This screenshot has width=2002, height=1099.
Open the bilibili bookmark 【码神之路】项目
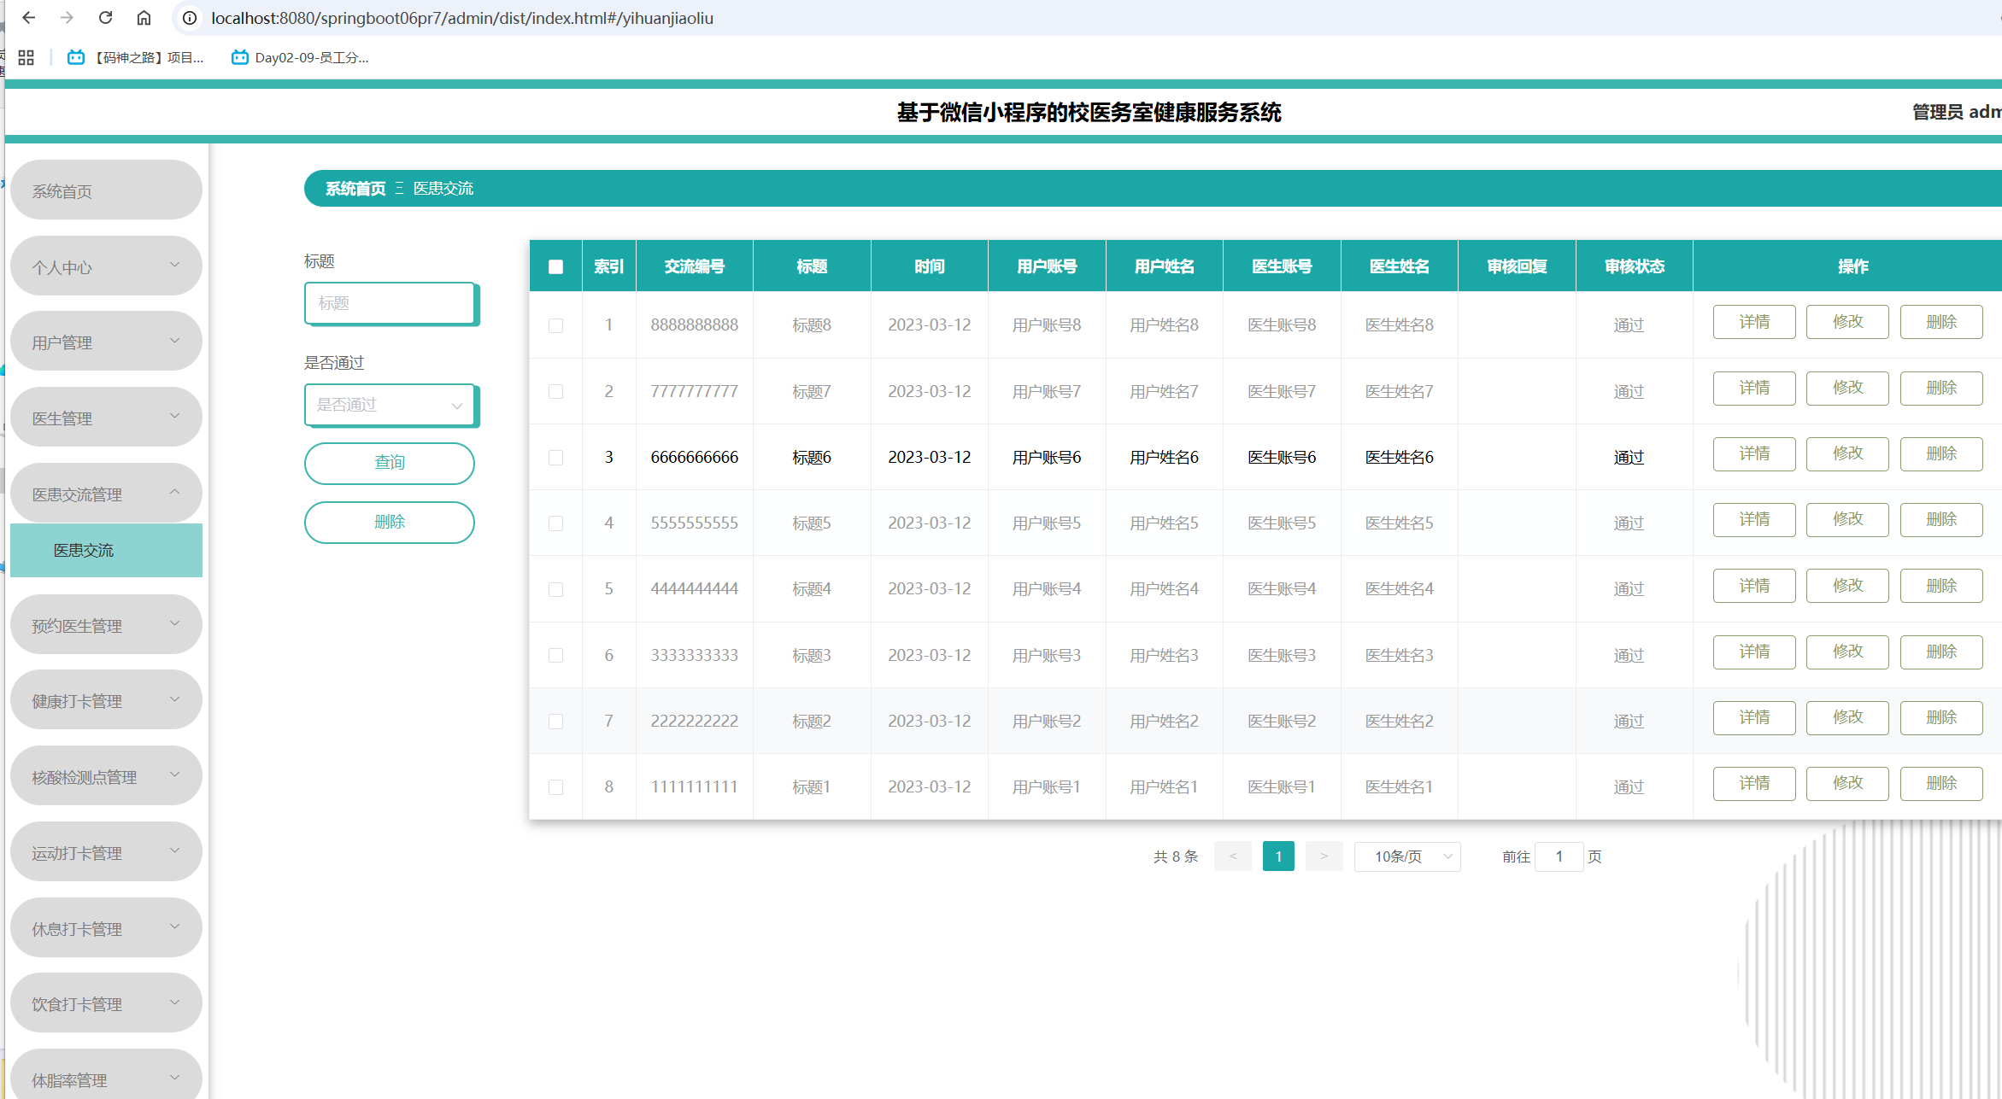tap(137, 57)
